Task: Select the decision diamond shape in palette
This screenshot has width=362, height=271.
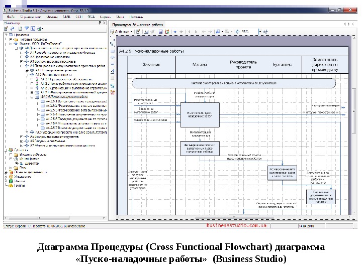Action: pyautogui.click(x=113, y=57)
